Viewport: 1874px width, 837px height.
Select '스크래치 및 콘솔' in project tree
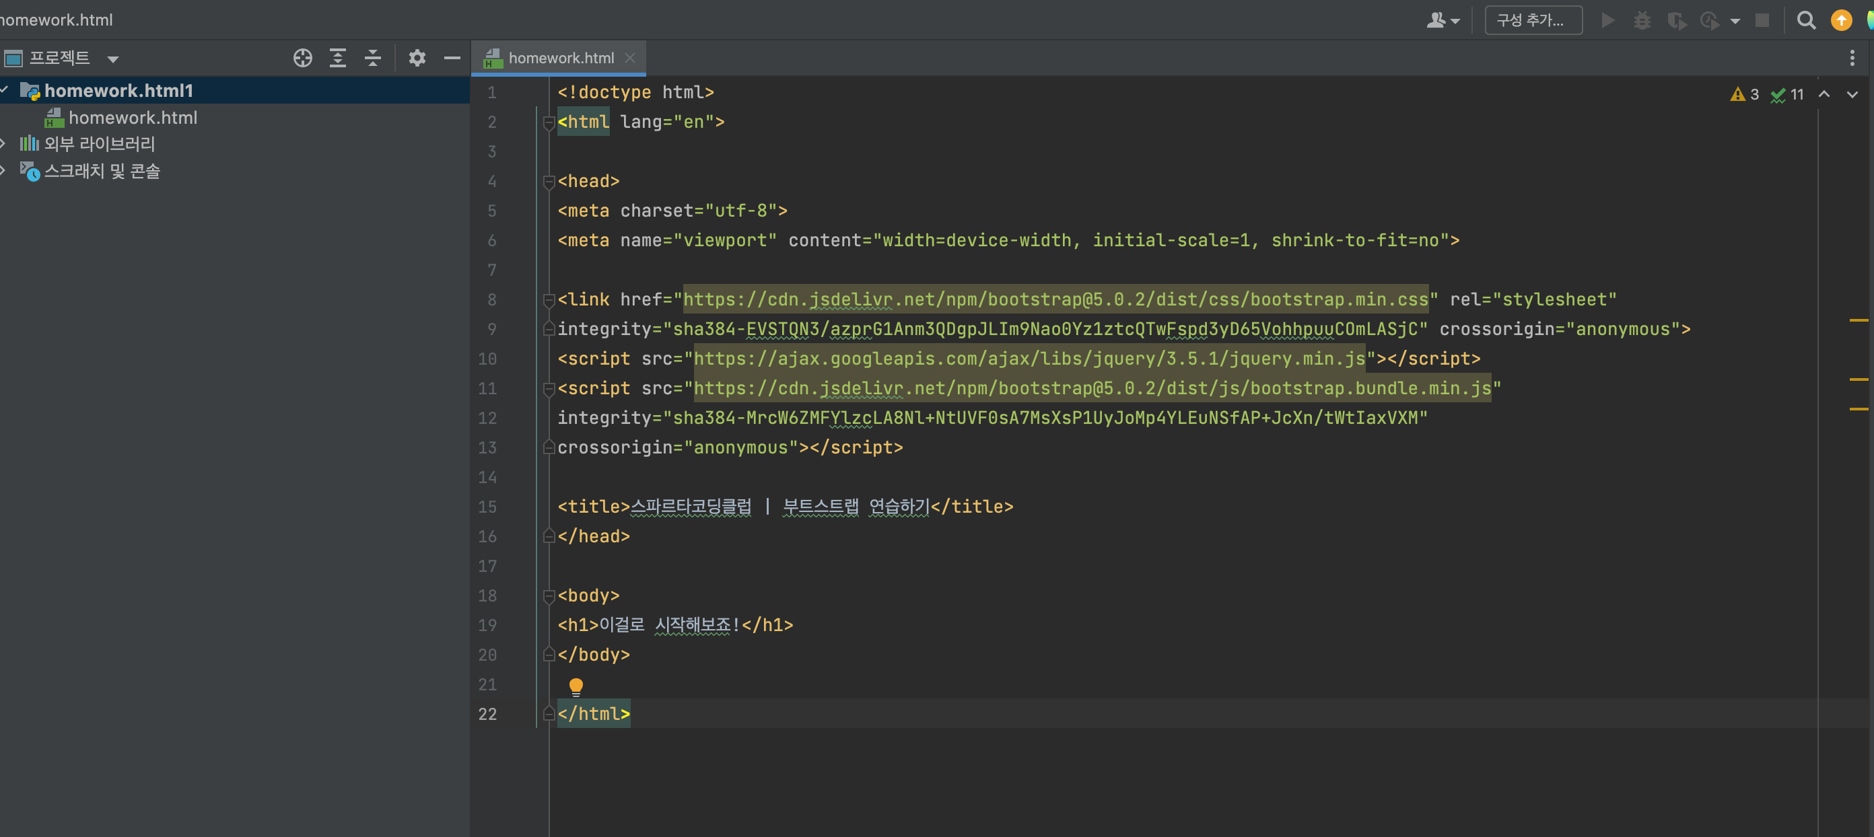pyautogui.click(x=102, y=171)
